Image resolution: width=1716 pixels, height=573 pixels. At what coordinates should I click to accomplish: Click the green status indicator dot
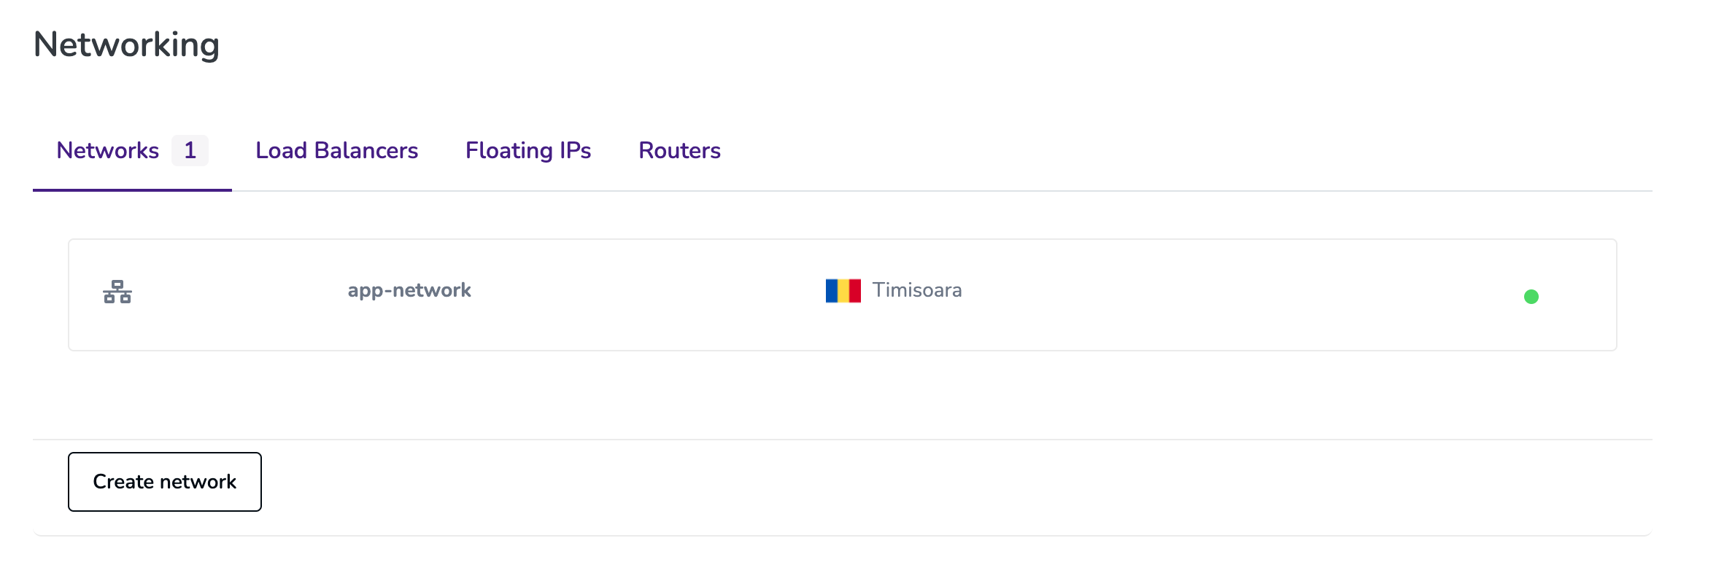point(1531,297)
